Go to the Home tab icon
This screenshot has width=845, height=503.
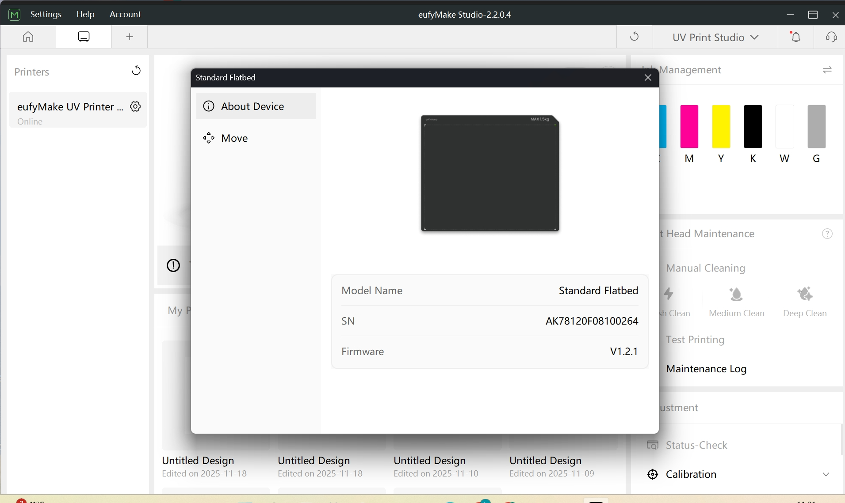[x=28, y=37]
